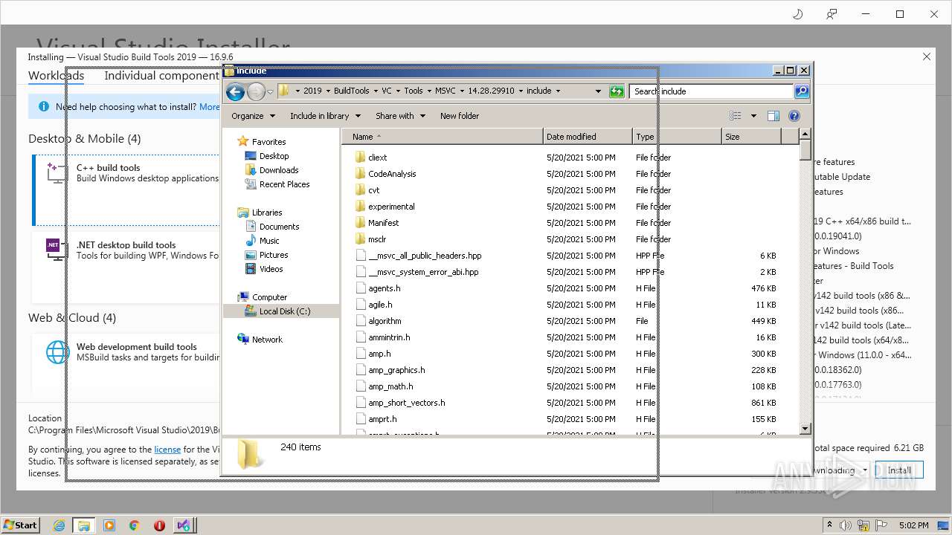This screenshot has height=535, width=952.
Task: Open Opera from the taskbar
Action: pos(159,525)
